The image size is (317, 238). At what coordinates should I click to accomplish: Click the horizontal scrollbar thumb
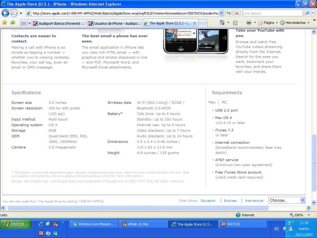pyautogui.click(x=138, y=208)
